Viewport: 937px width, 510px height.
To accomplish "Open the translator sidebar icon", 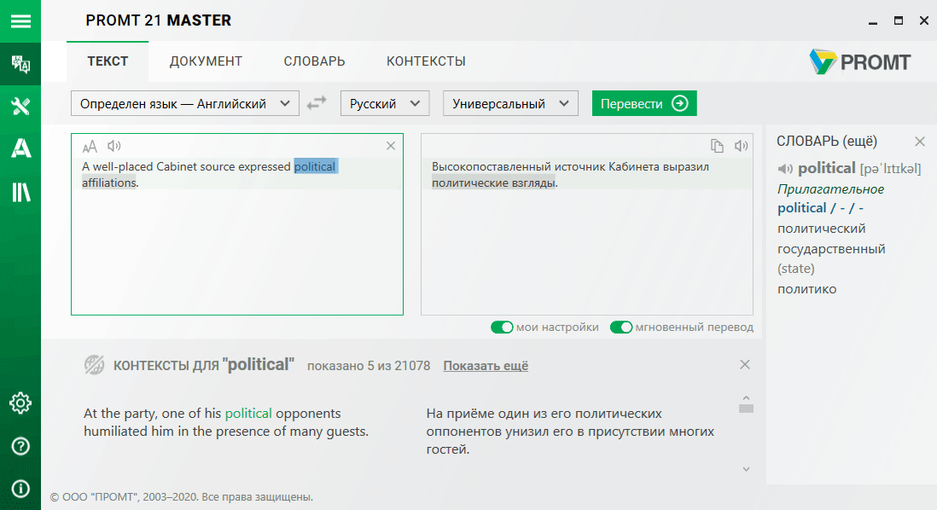I will [20, 64].
